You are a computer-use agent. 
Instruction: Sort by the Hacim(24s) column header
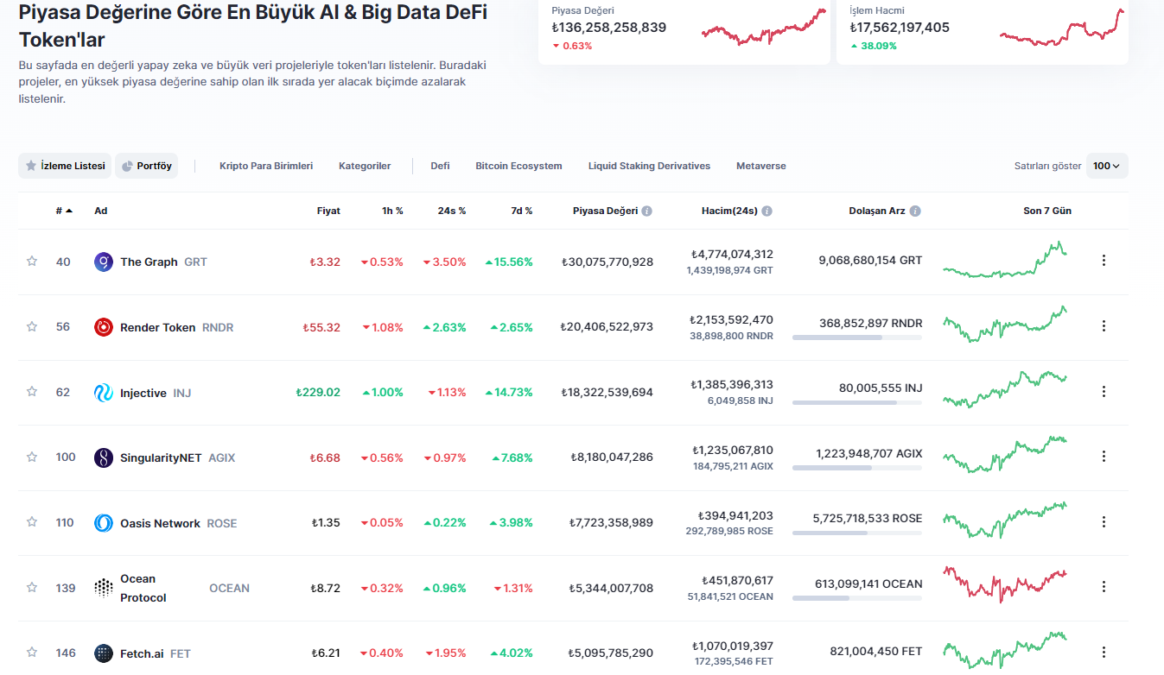[729, 211]
